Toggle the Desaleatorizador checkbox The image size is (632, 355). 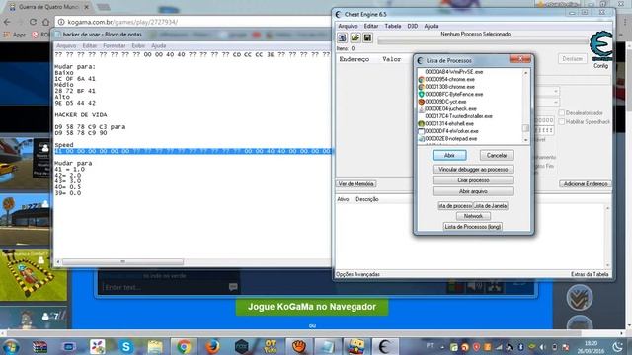tap(562, 113)
